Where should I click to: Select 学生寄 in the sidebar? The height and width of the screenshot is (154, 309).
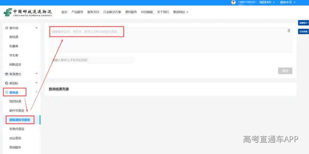click(14, 55)
